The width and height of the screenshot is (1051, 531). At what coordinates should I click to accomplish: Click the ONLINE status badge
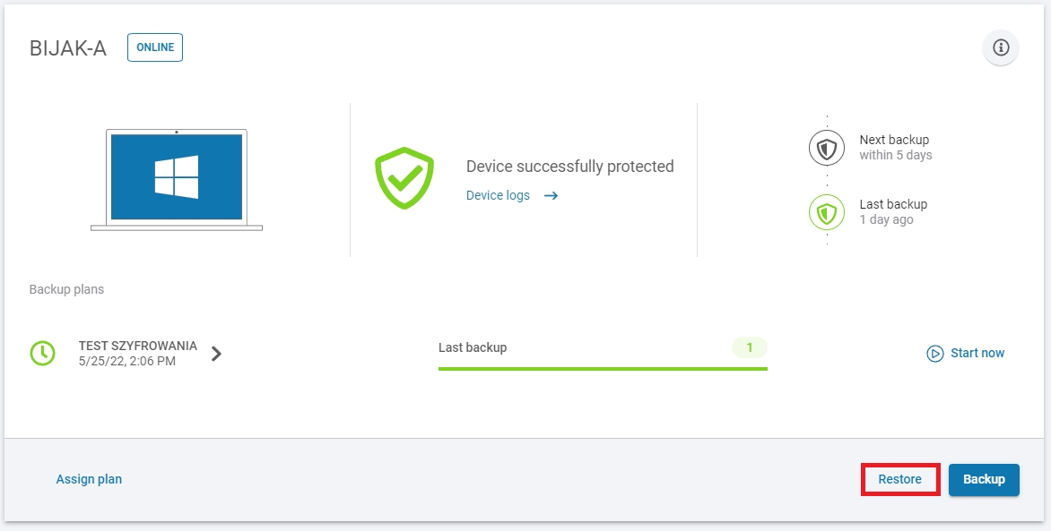(155, 47)
